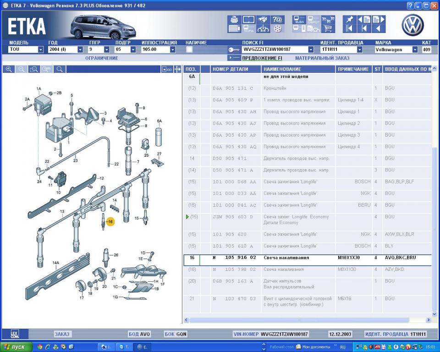Open the info person icon

coord(263,28)
